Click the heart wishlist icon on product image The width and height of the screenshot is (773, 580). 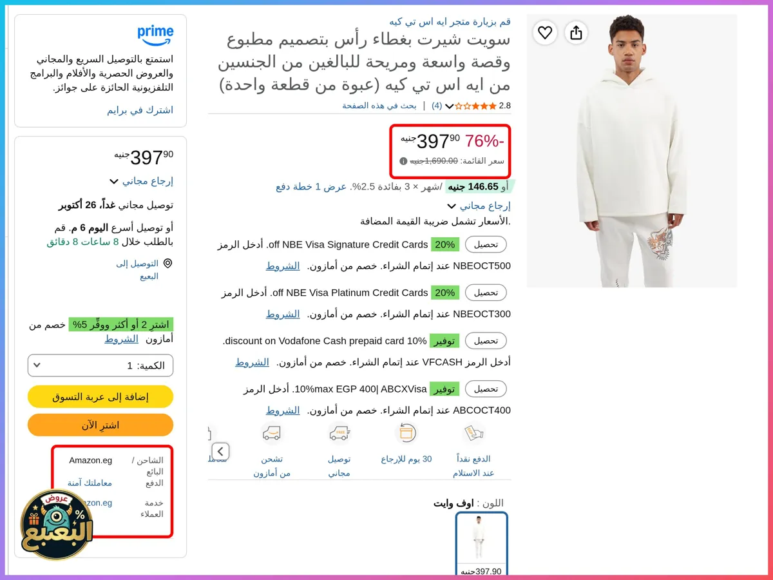(x=545, y=32)
